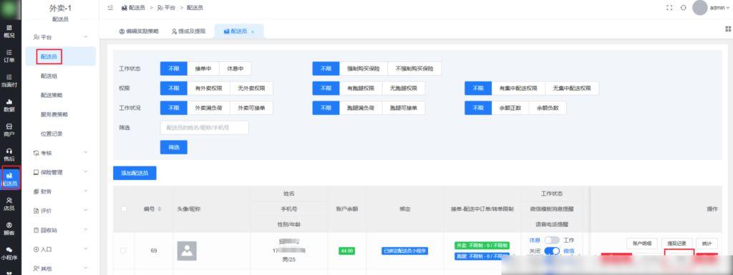Switch to the 提成及提现 tab
733x275 pixels.
tap(188, 31)
